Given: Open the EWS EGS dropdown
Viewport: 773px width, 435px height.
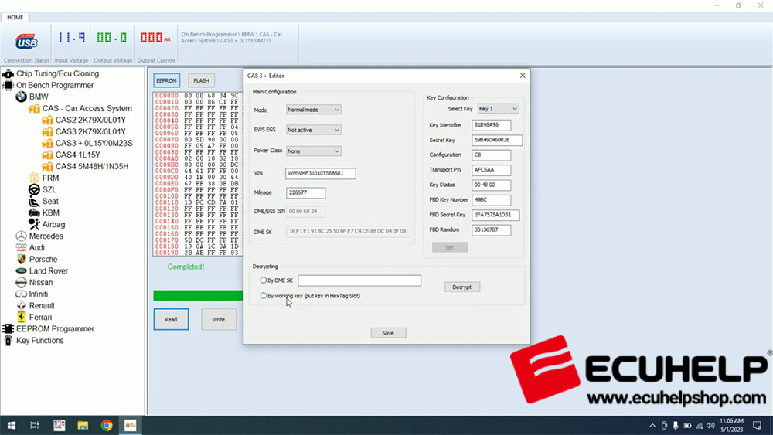Looking at the screenshot, I should [314, 130].
